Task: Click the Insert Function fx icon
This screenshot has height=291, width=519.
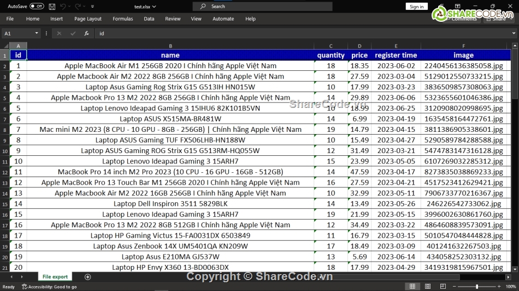Action: point(86,33)
